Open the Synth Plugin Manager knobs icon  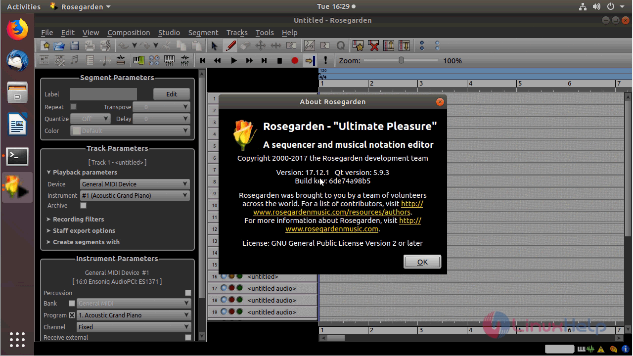pyautogui.click(x=154, y=60)
